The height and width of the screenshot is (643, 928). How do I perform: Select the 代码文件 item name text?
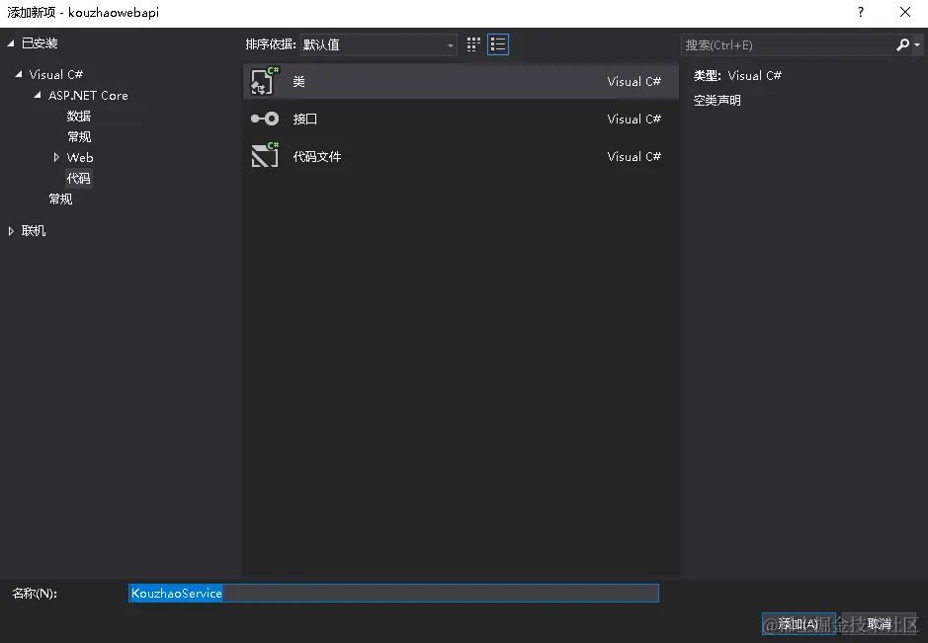pyautogui.click(x=316, y=157)
